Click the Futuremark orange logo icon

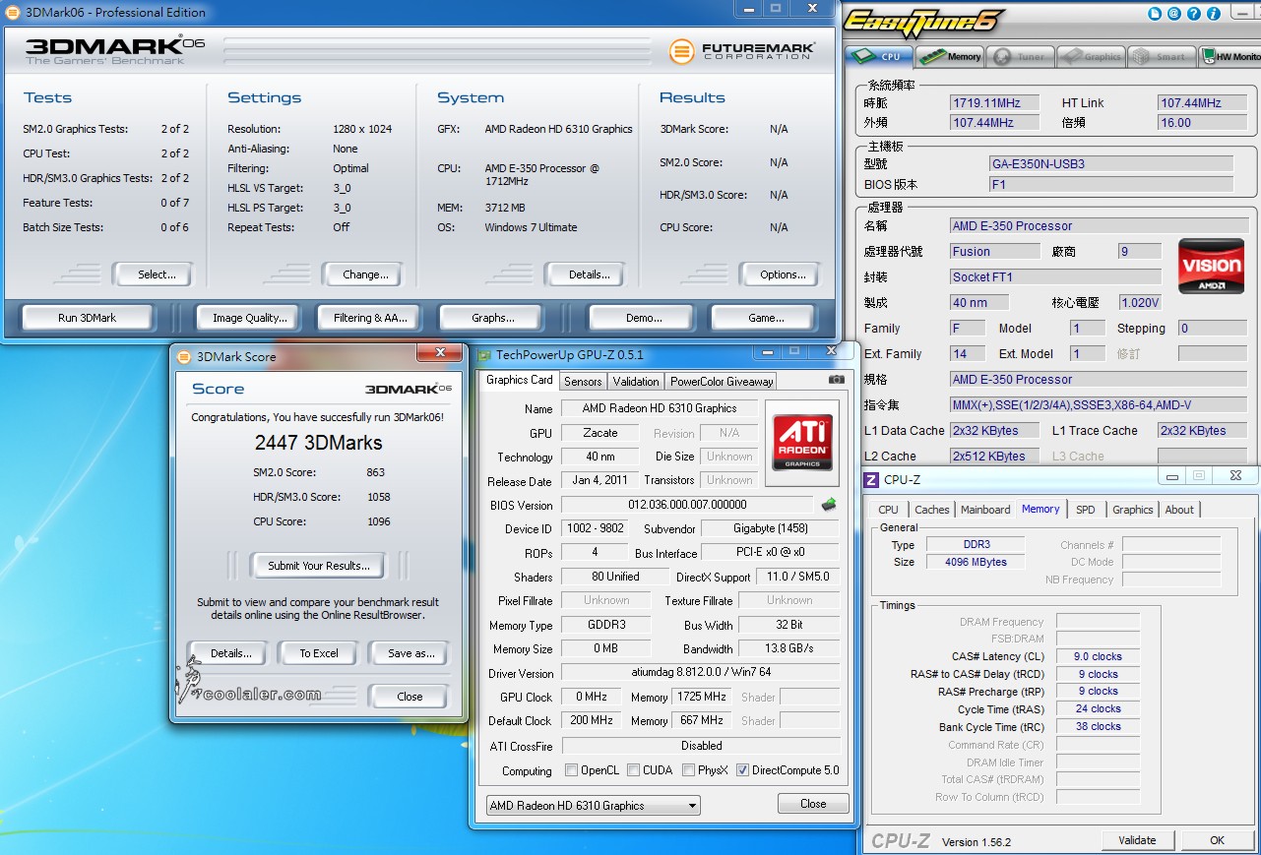tap(681, 52)
